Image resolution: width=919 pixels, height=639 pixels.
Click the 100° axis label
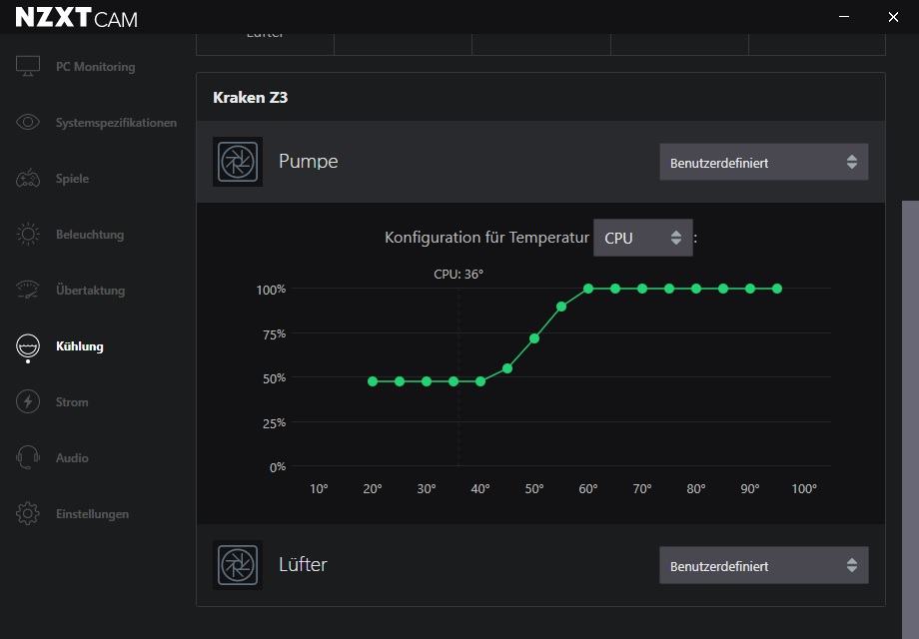[804, 488]
